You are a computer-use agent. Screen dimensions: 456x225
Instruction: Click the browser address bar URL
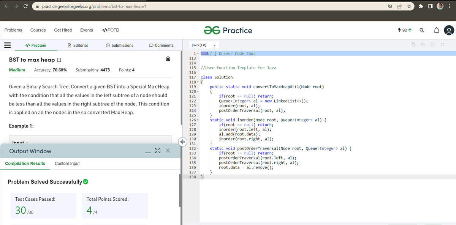point(95,6)
